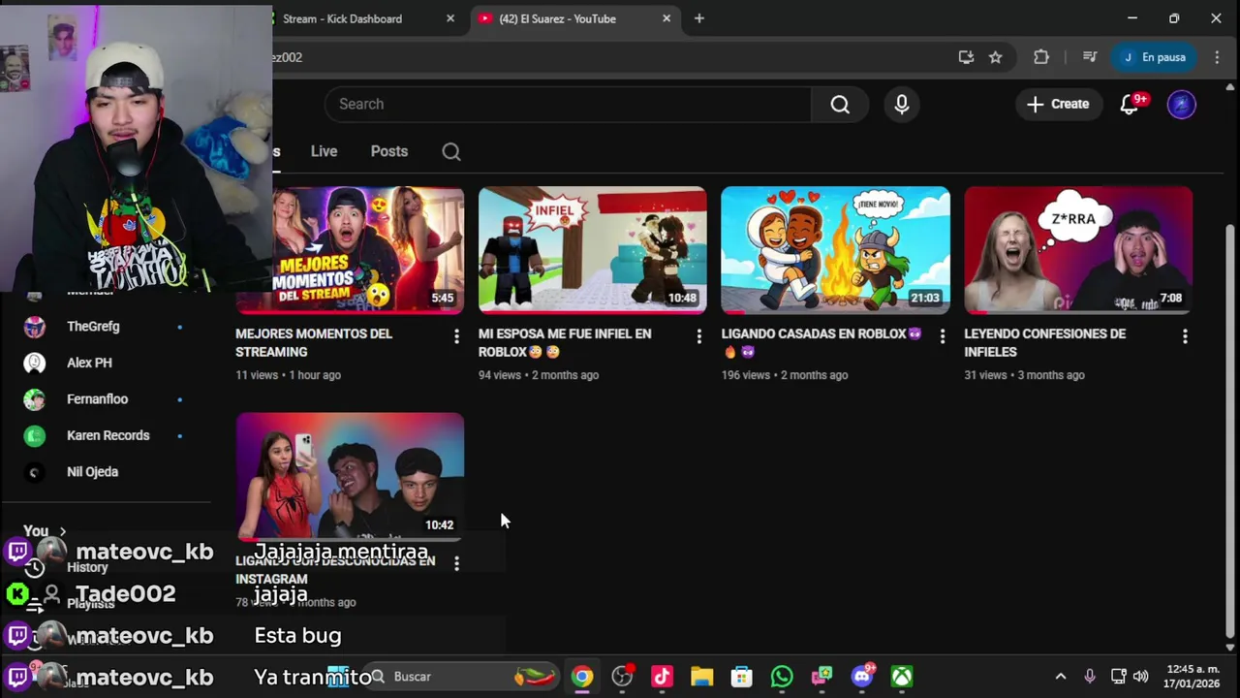Close the Kick Dashboard browser tab
1240x698 pixels.
click(x=450, y=18)
